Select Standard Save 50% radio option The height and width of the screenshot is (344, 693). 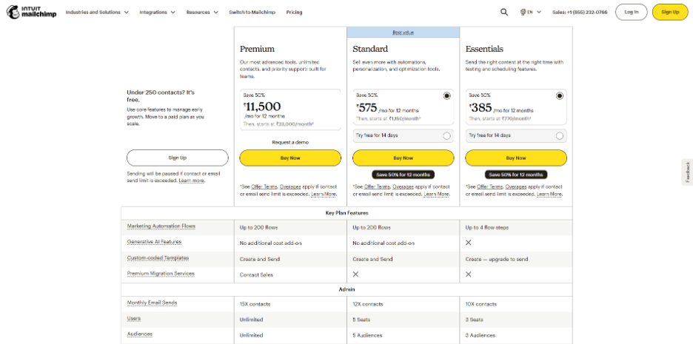click(x=447, y=96)
